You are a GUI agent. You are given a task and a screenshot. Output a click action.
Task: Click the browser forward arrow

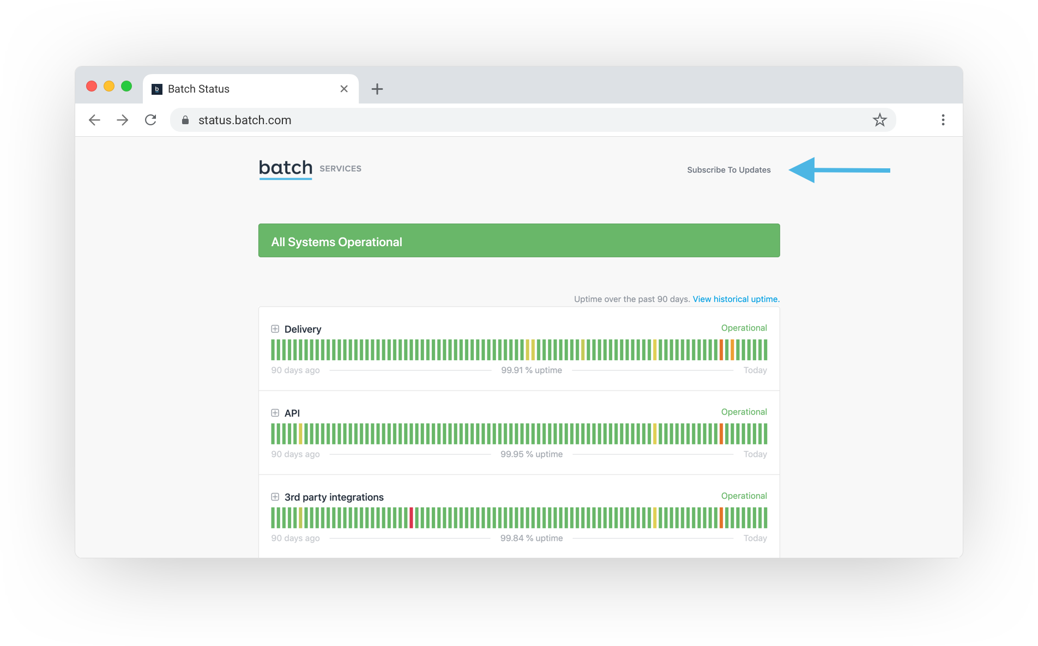pyautogui.click(x=123, y=120)
